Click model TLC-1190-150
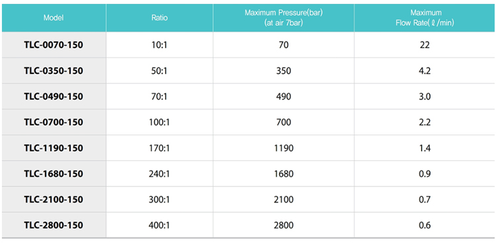Viewport: 496px width, 244px height. pyautogui.click(x=54, y=148)
